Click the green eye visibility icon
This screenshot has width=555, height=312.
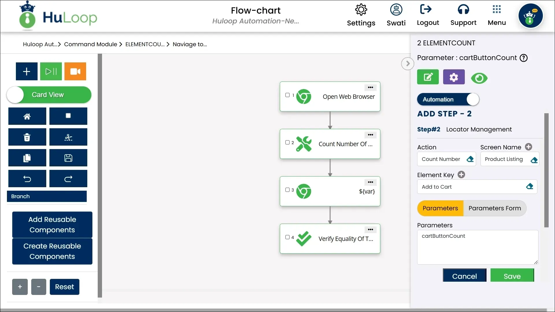(x=479, y=78)
